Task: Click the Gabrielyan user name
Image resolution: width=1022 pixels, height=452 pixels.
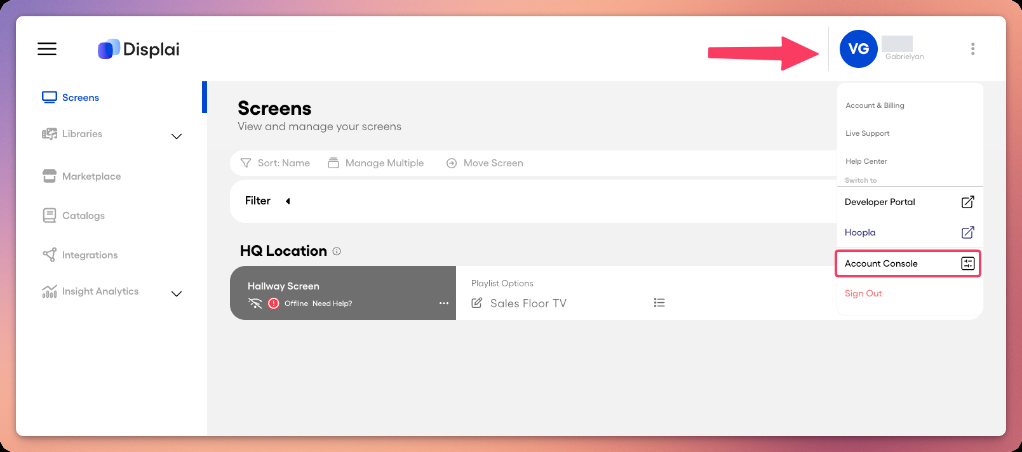Action: (x=904, y=56)
